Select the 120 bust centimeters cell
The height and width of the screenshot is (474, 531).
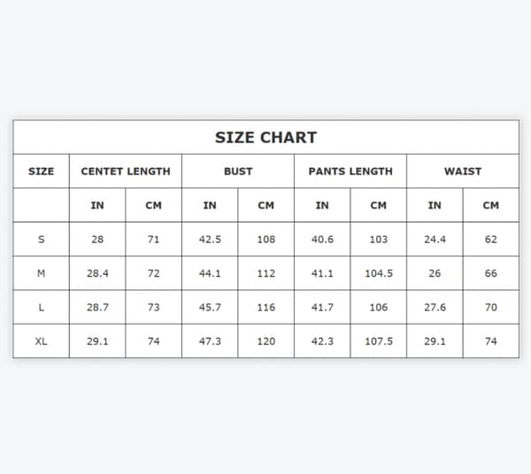(266, 341)
